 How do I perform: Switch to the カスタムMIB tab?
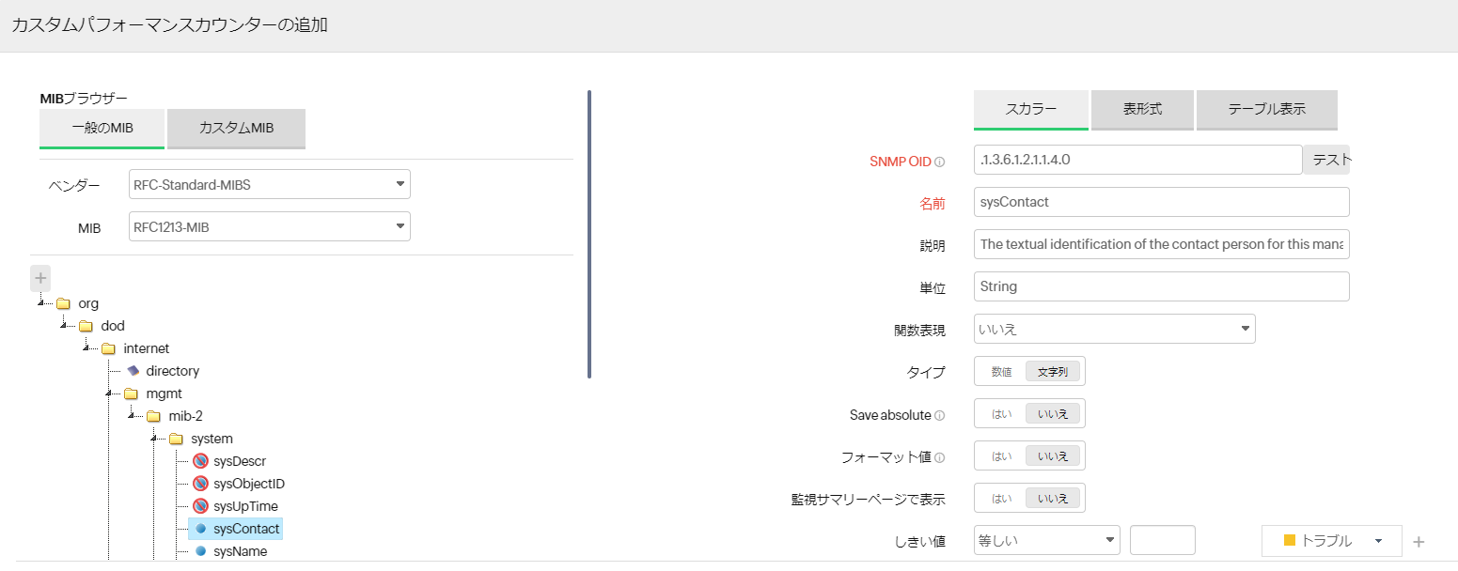pos(236,129)
